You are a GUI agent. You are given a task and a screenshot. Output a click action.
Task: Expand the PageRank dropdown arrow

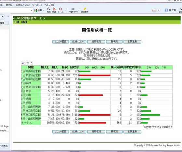click(x=79, y=10)
